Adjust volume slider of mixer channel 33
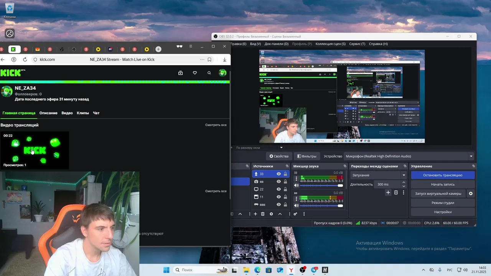Viewport: 491px width, 276px height. [x=321, y=185]
